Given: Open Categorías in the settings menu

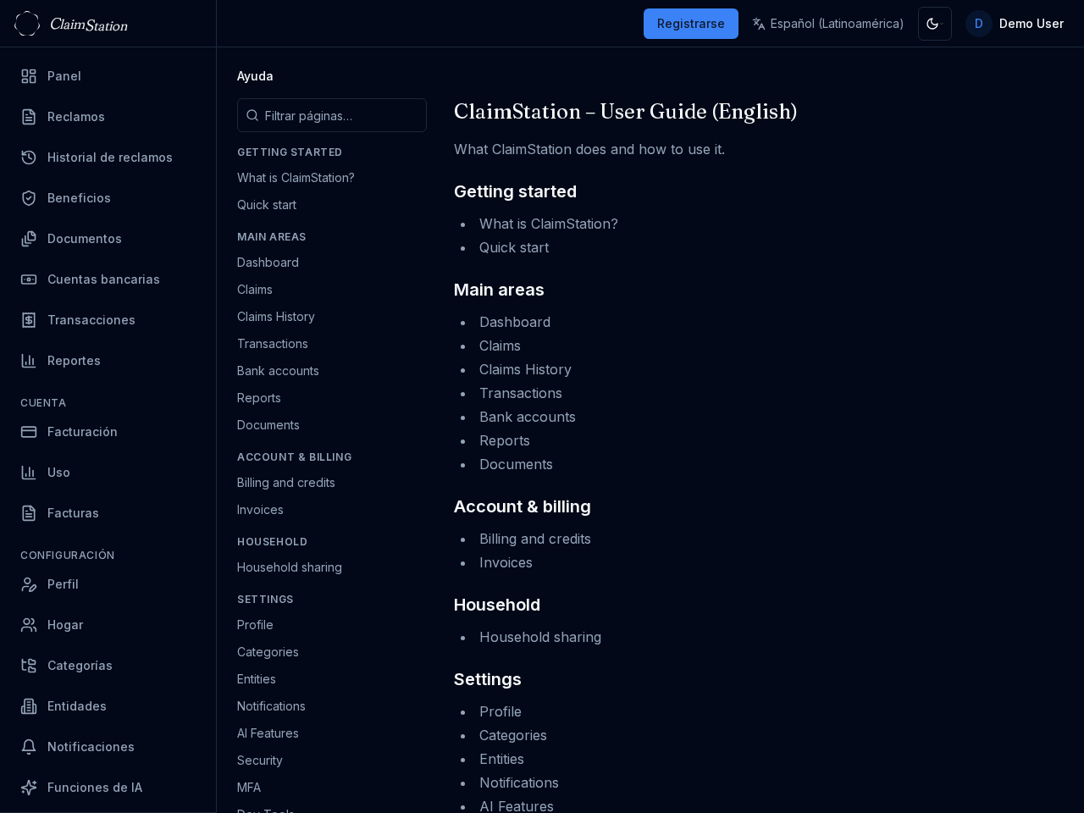Looking at the screenshot, I should tap(80, 666).
